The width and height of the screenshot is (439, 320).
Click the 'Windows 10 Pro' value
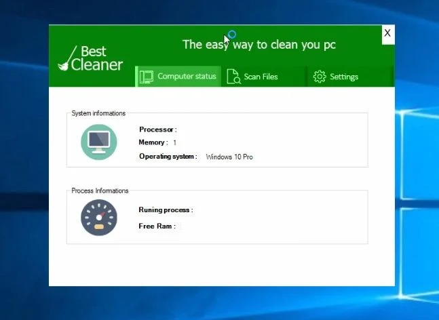[229, 157]
